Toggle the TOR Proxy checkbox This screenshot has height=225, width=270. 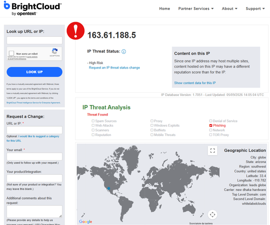point(211,135)
